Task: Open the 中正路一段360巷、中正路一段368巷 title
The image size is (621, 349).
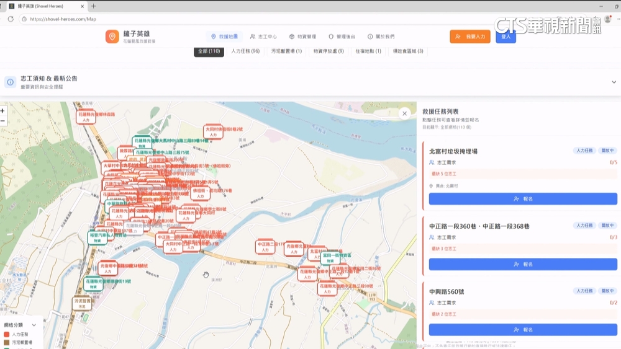Action: tap(479, 226)
